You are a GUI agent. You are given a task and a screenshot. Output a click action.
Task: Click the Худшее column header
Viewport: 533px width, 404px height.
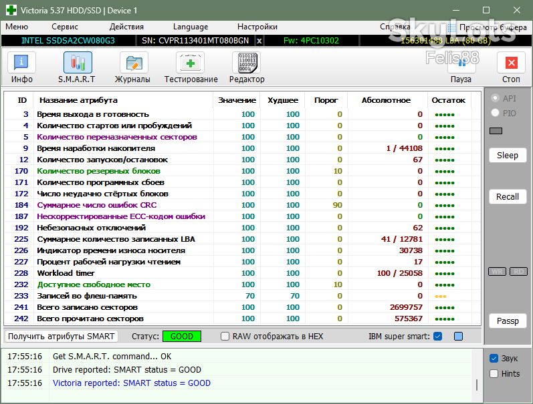(283, 100)
